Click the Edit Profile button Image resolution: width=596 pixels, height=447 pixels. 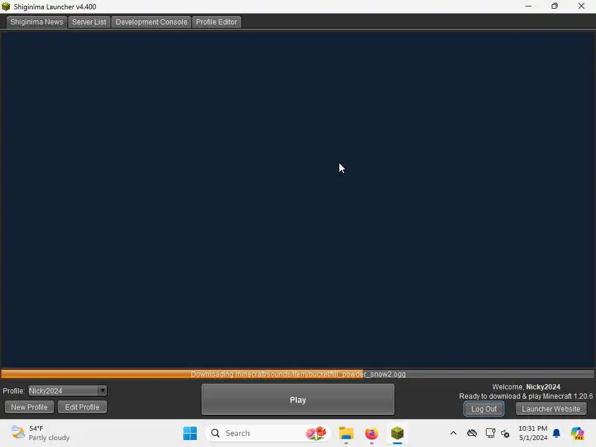click(82, 407)
